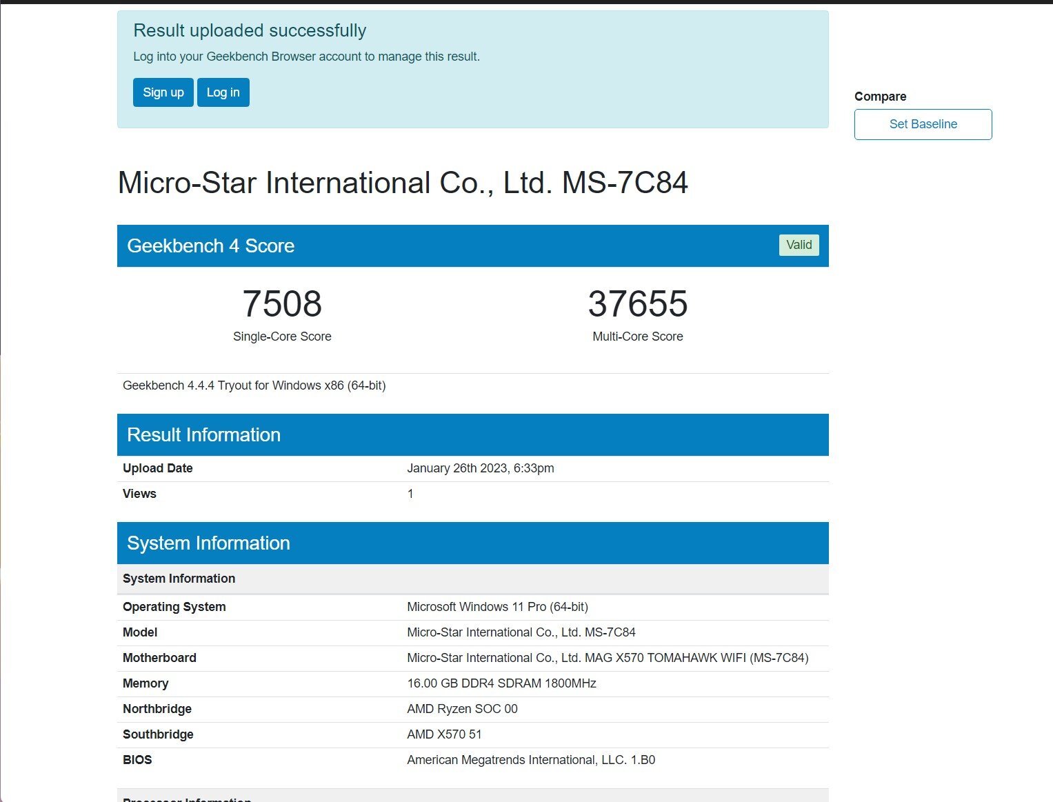Select the Memory row label
This screenshot has height=802, width=1053.
point(146,683)
